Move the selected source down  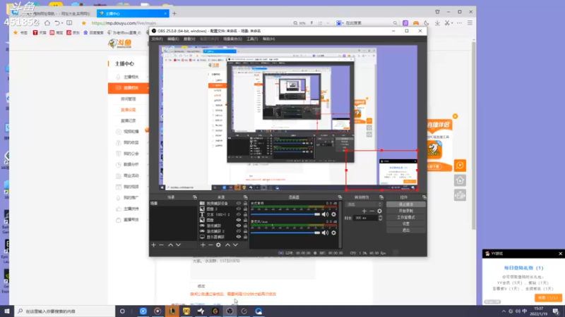coord(235,244)
